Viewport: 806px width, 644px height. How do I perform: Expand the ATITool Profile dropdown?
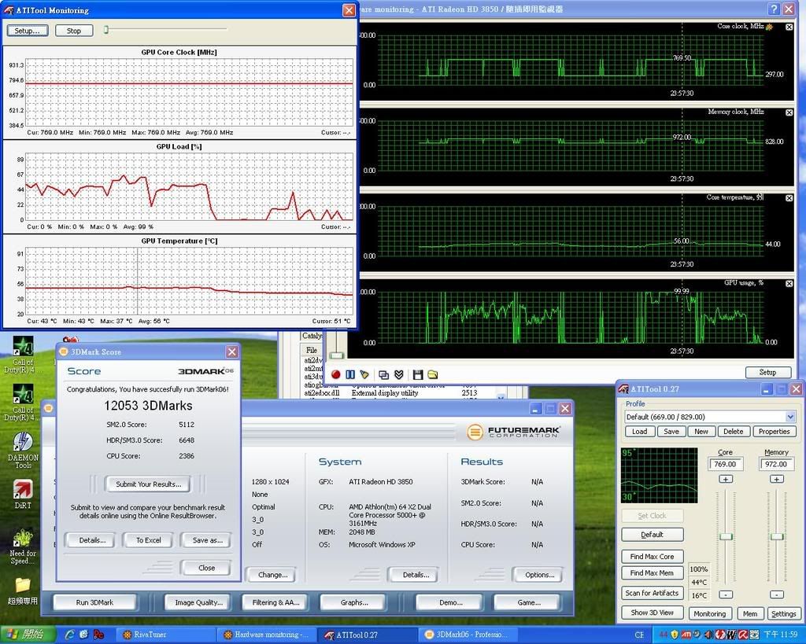click(x=790, y=417)
